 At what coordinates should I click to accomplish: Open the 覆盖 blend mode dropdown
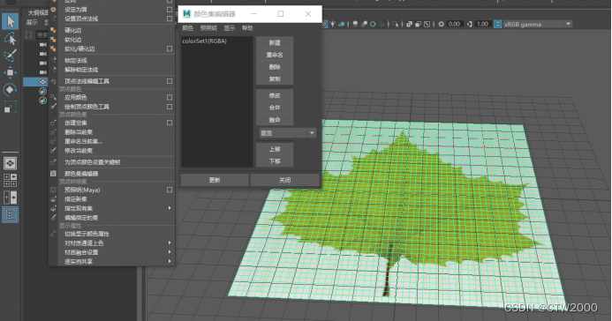pos(287,133)
